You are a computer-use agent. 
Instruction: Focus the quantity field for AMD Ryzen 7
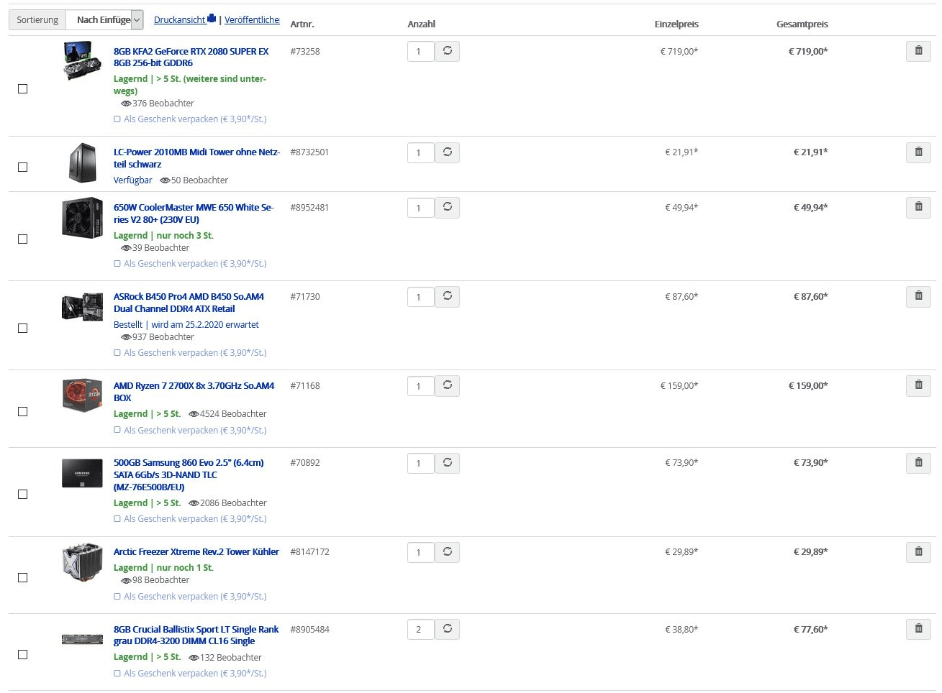pyautogui.click(x=420, y=386)
